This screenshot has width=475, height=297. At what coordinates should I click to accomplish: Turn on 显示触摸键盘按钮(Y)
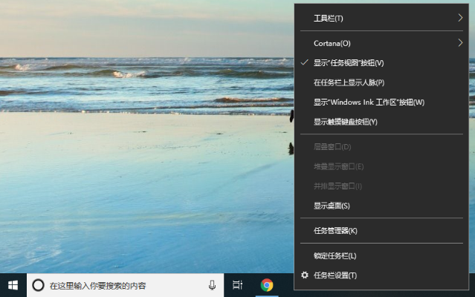(346, 122)
